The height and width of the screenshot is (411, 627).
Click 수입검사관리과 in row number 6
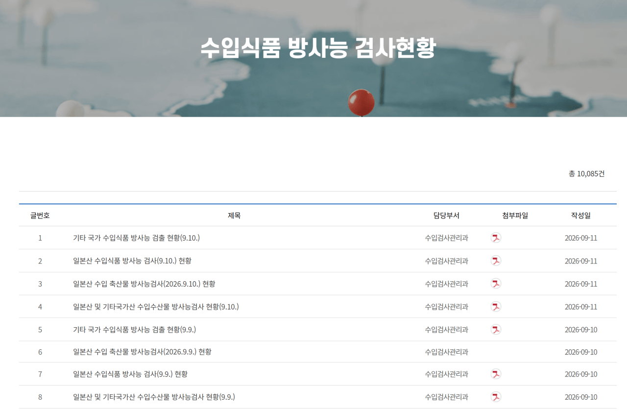pos(446,352)
